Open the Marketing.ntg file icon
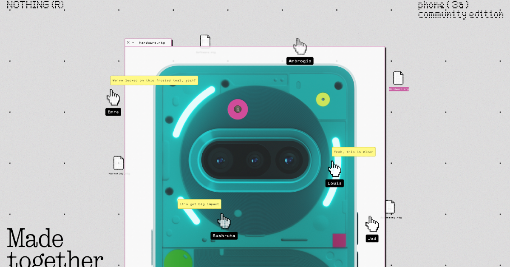The height and width of the screenshot is (267, 510). (x=119, y=163)
